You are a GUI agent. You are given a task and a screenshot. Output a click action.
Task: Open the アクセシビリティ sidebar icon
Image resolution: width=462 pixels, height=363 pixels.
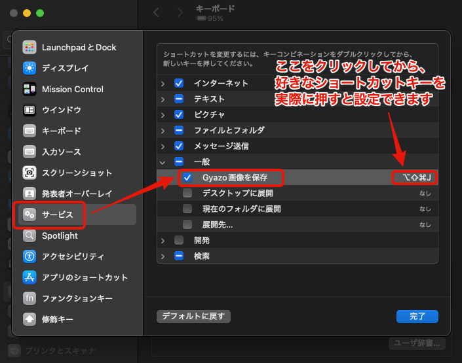(29, 256)
